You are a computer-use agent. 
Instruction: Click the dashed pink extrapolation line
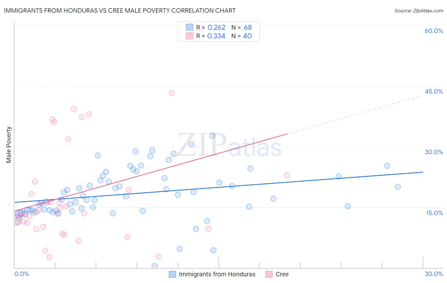355,115
